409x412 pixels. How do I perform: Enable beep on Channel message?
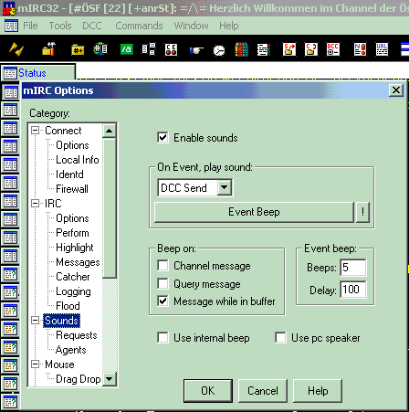pyautogui.click(x=163, y=266)
